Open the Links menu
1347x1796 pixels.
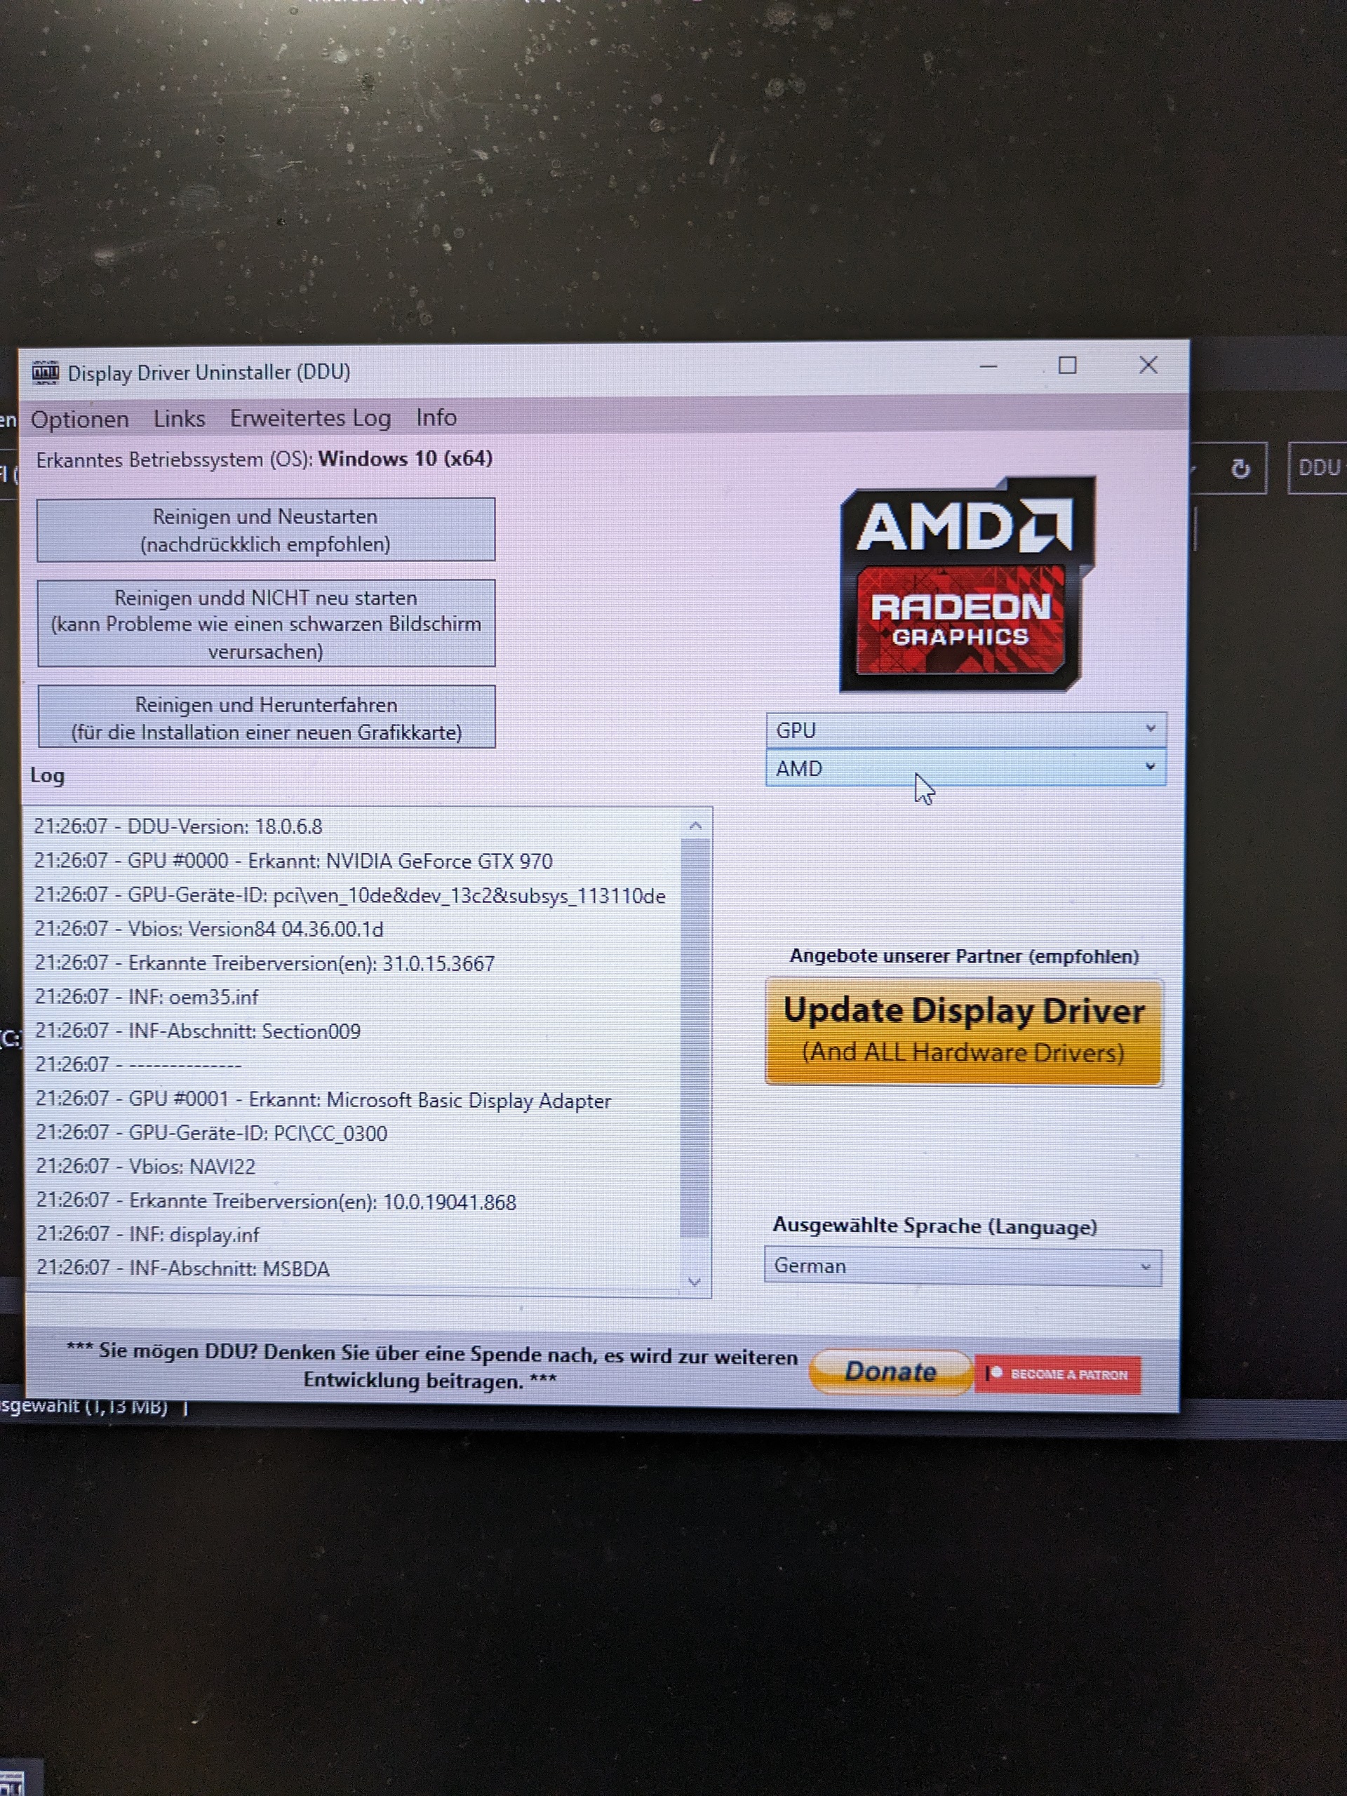tap(179, 419)
